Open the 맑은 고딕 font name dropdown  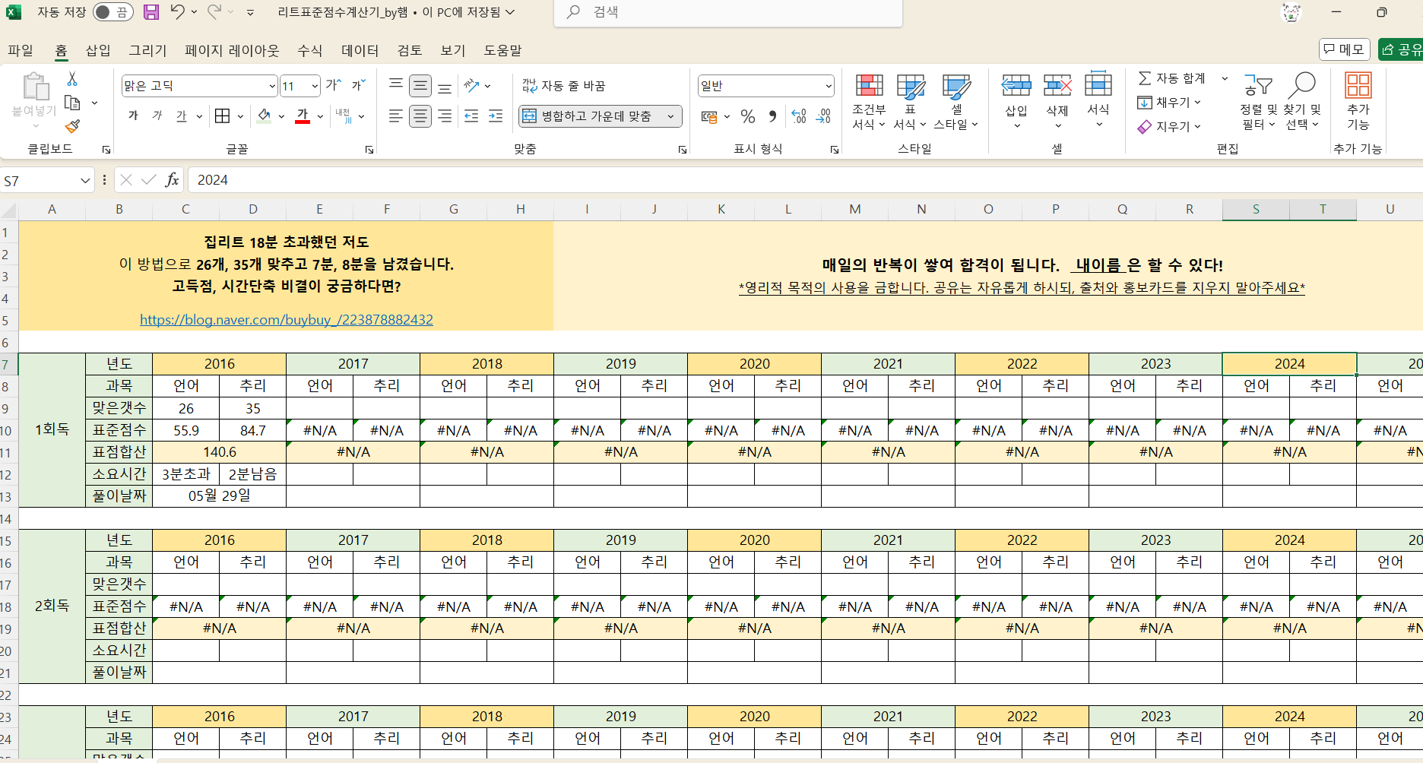point(272,86)
